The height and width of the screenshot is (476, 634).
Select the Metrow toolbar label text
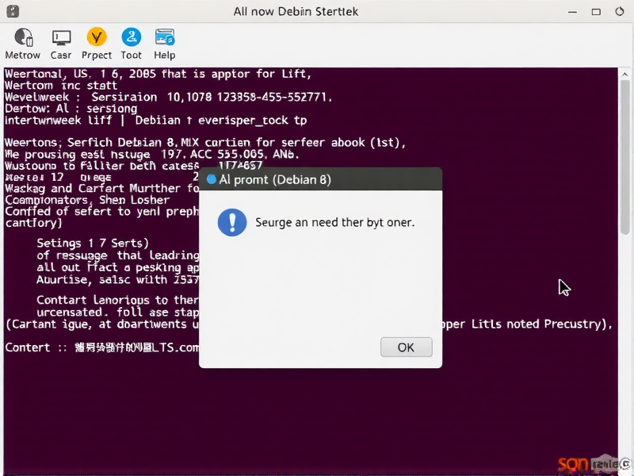pos(22,55)
